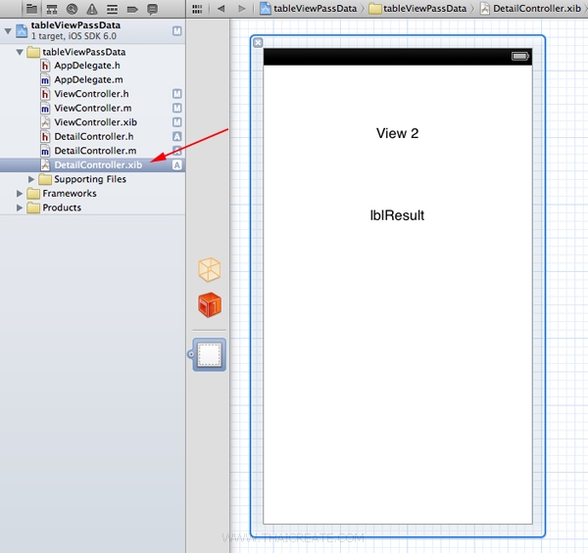The width and height of the screenshot is (588, 553).
Task: Open the Issue navigator warning icon
Action: [x=92, y=9]
